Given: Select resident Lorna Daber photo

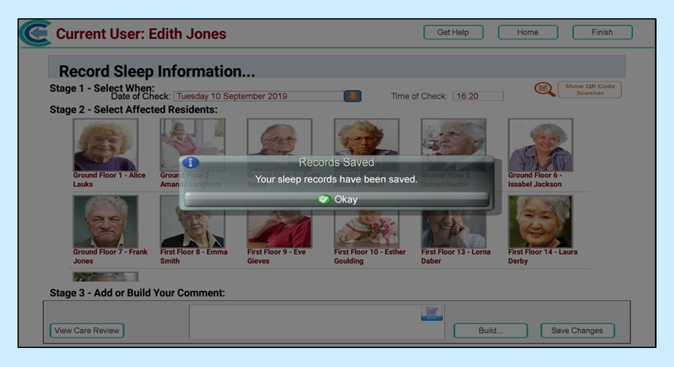Looking at the screenshot, I should [x=453, y=229].
